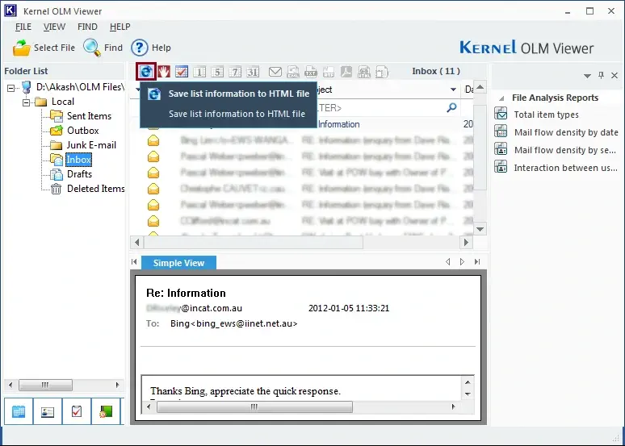Click the HTML export icon

[x=364, y=72]
